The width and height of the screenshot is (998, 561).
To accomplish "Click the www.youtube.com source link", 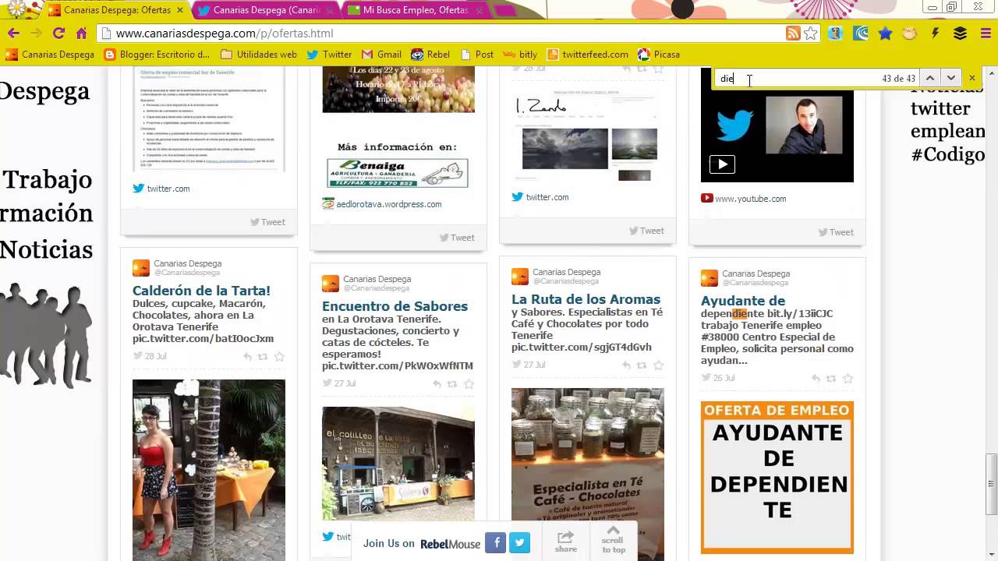I will pos(750,199).
